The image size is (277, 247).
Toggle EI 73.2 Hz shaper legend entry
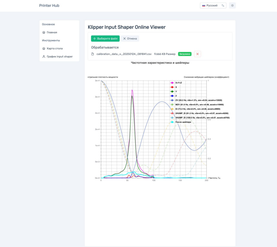pyautogui.click(x=195, y=109)
